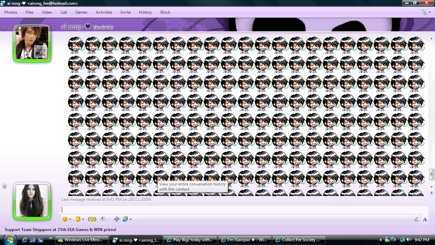The width and height of the screenshot is (435, 245).
Task: Open Internet Explorer from quick launch
Action: point(25,240)
